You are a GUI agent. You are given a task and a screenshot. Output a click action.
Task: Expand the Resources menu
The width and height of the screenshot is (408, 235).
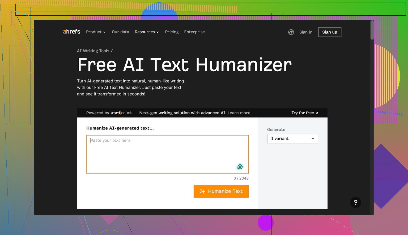147,32
